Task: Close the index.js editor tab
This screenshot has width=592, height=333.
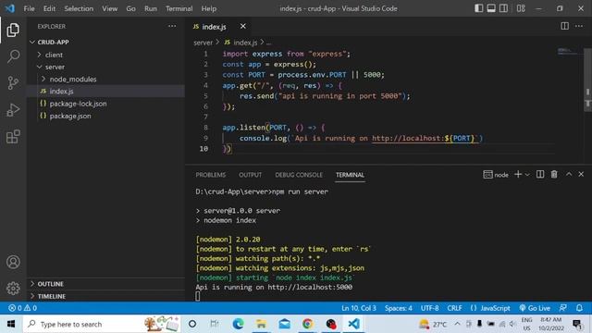Action: [242, 27]
